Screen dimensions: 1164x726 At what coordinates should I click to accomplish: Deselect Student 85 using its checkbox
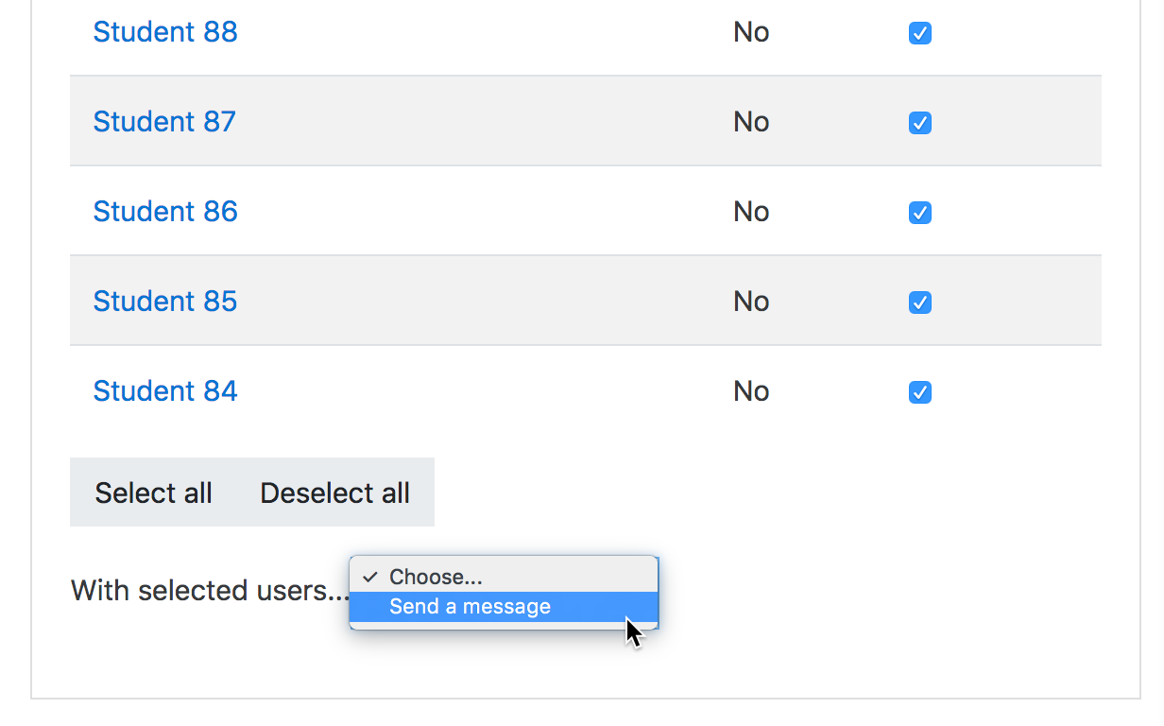[919, 302]
